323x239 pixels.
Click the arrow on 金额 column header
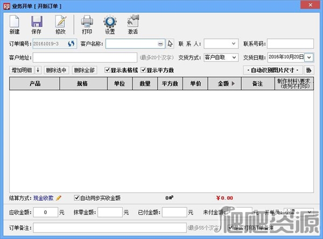233,84
